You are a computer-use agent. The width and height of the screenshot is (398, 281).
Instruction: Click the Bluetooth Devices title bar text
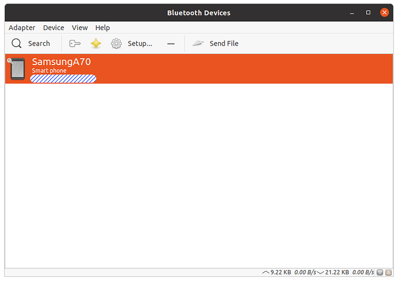point(199,13)
